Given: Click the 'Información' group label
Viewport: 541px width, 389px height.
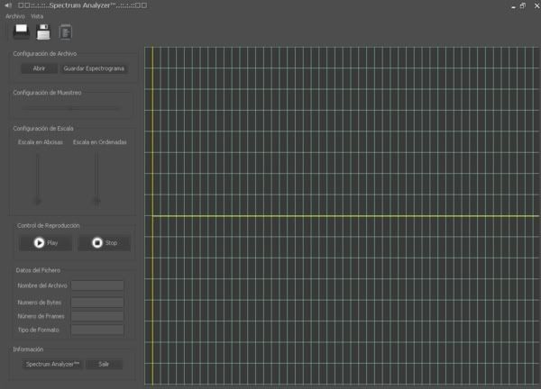Looking at the screenshot, I should [x=28, y=349].
